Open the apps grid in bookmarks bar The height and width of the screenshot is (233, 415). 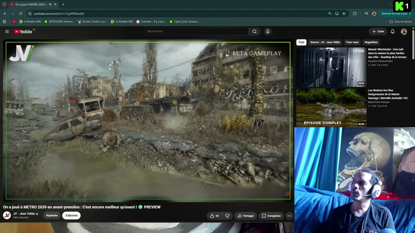4,22
